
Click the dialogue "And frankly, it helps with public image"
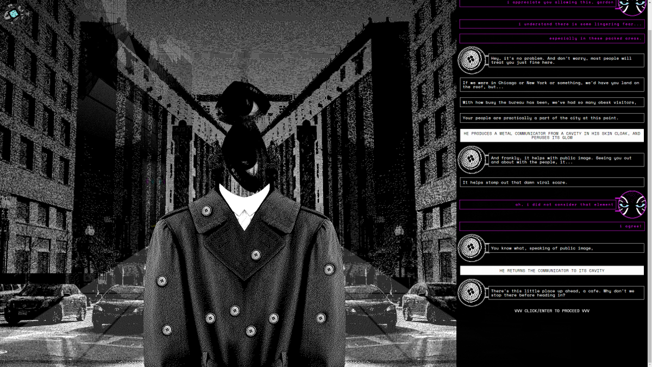[x=566, y=160]
